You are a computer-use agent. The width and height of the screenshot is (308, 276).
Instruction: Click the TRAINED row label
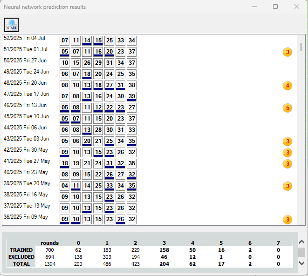point(21,250)
